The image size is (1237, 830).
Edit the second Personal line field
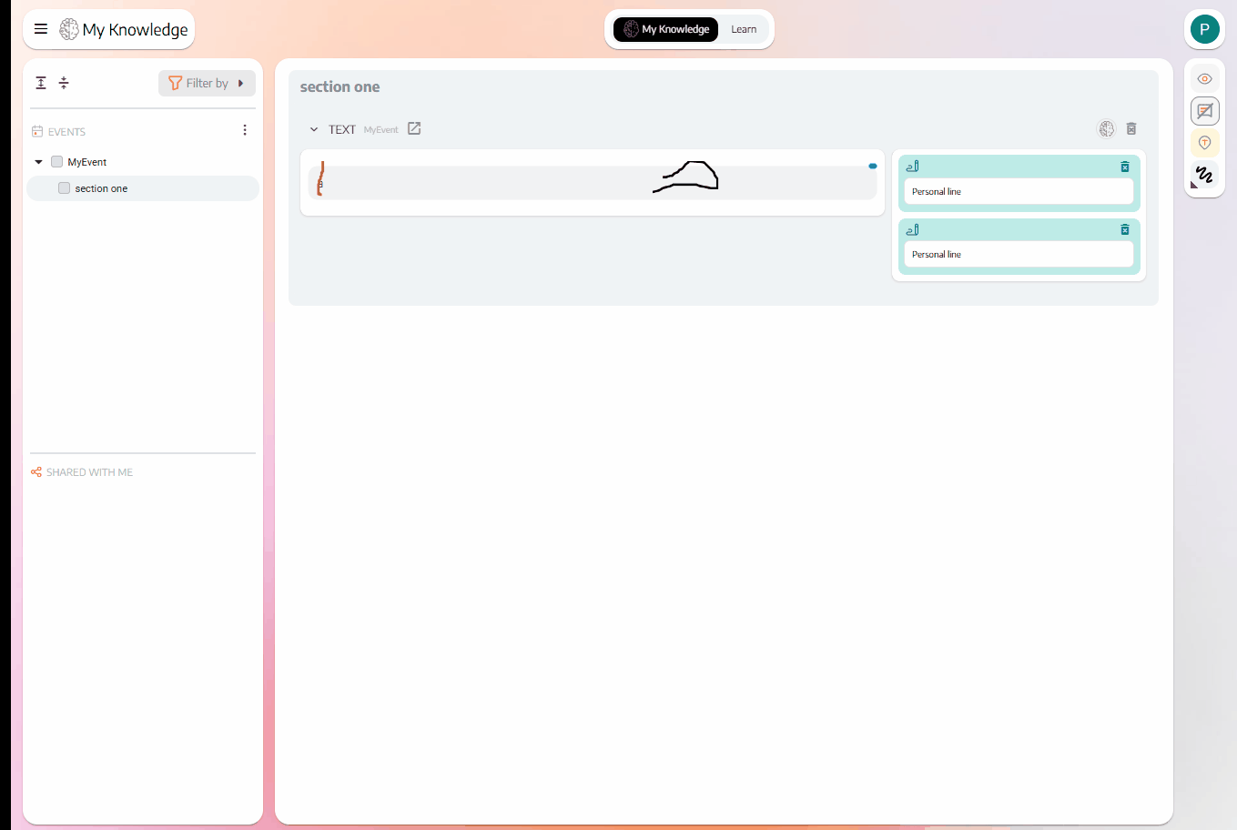[x=1019, y=254]
